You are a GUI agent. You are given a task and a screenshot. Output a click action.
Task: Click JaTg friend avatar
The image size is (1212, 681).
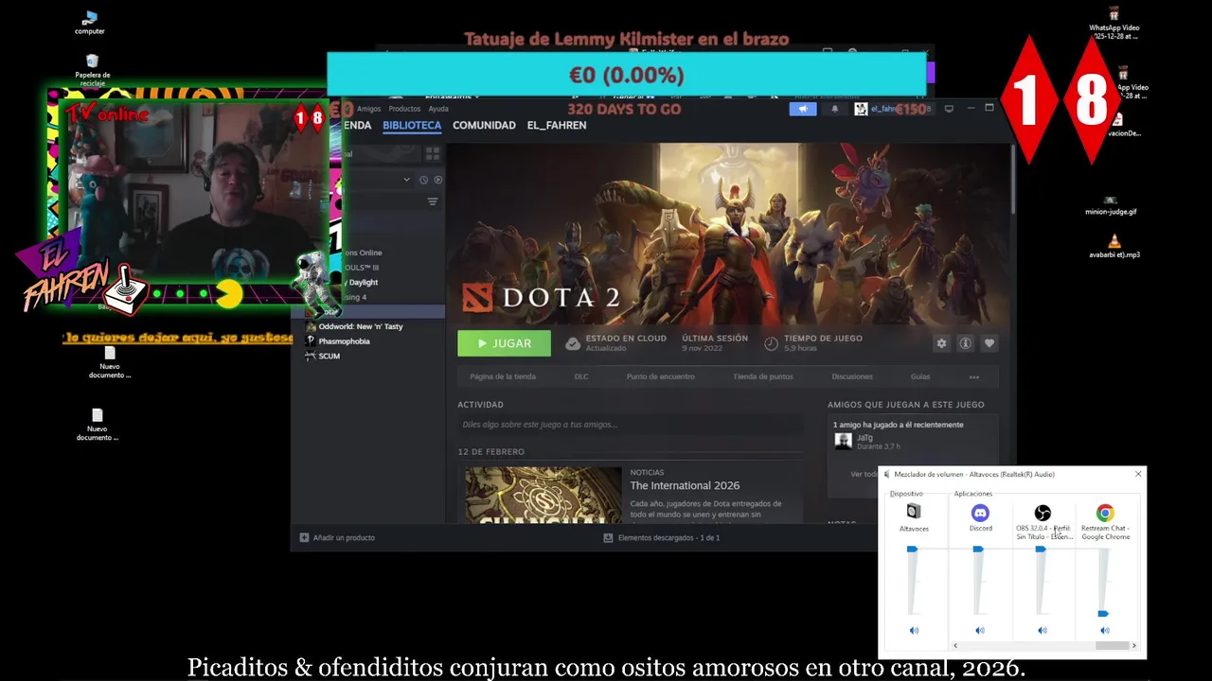click(x=843, y=441)
